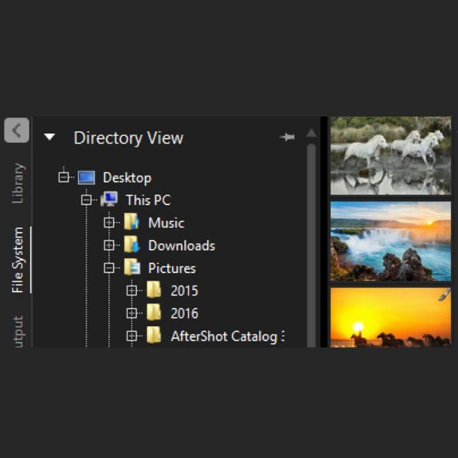This screenshot has height=458, width=458.
Task: Collapse the This PC tree node
Action: click(86, 200)
